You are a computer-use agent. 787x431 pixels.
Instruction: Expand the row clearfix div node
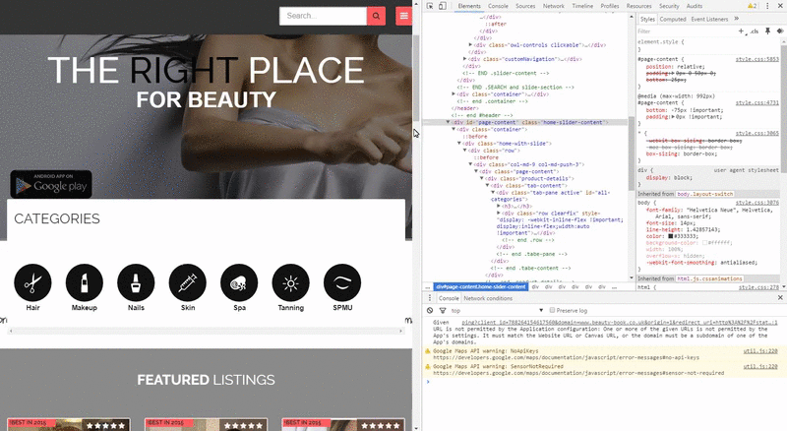[x=499, y=213]
